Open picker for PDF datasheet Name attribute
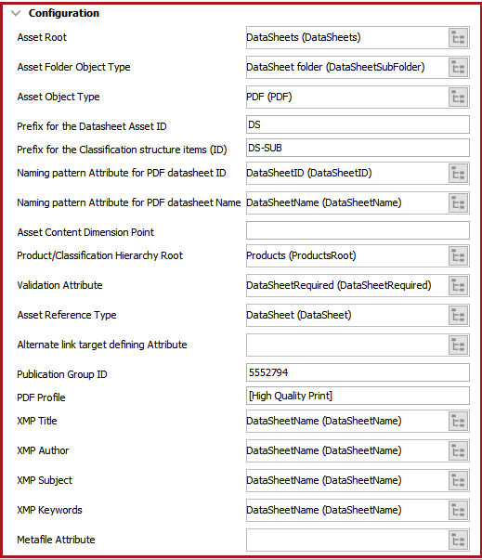Screen dimensions: 482x560 click(459, 202)
